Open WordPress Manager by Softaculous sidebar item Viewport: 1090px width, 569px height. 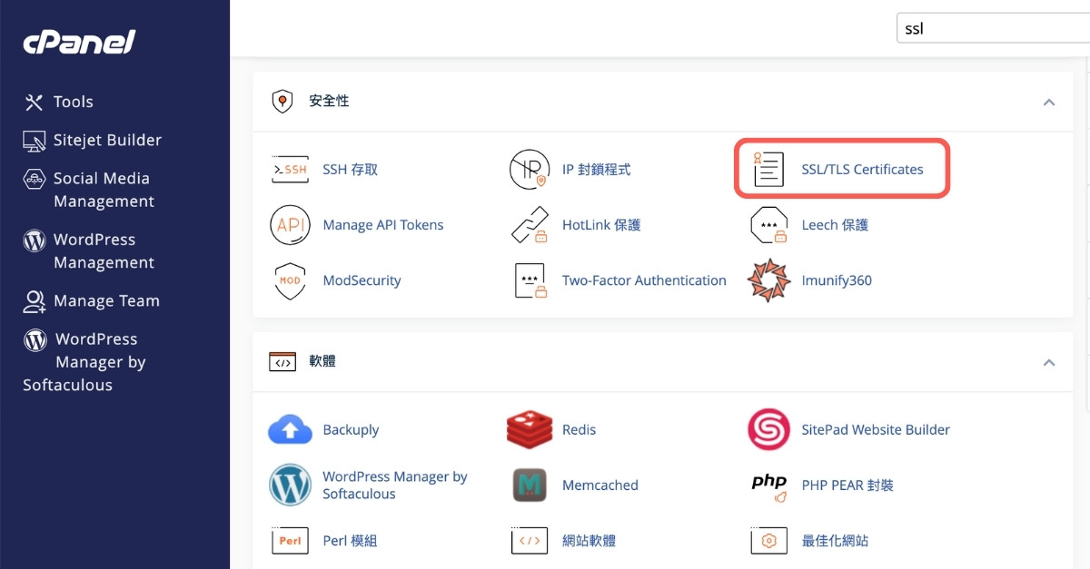[84, 362]
